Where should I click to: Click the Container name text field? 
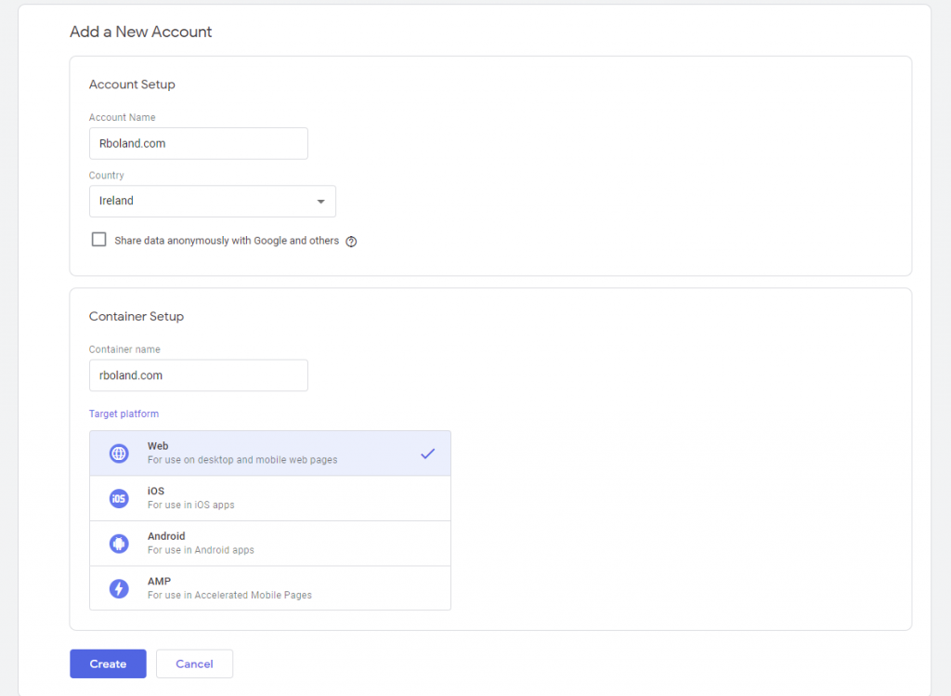tap(198, 375)
